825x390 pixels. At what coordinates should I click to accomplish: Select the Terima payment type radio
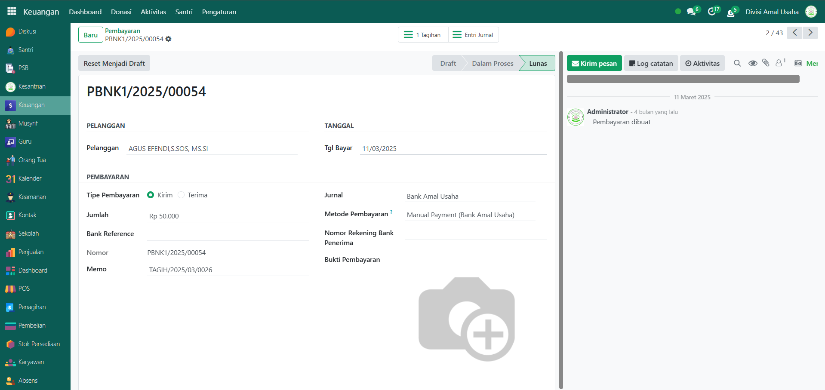pyautogui.click(x=181, y=195)
